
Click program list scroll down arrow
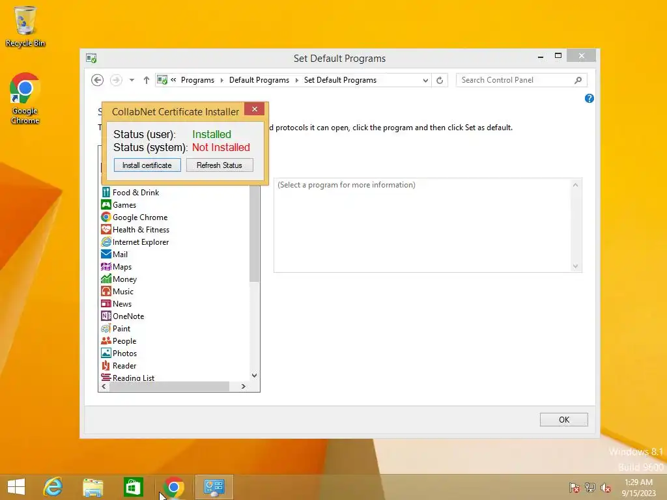tap(255, 375)
